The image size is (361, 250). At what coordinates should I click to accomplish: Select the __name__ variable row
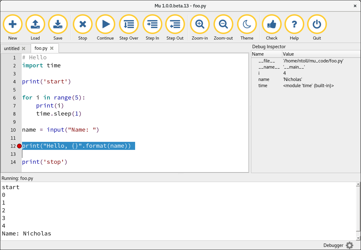point(306,67)
